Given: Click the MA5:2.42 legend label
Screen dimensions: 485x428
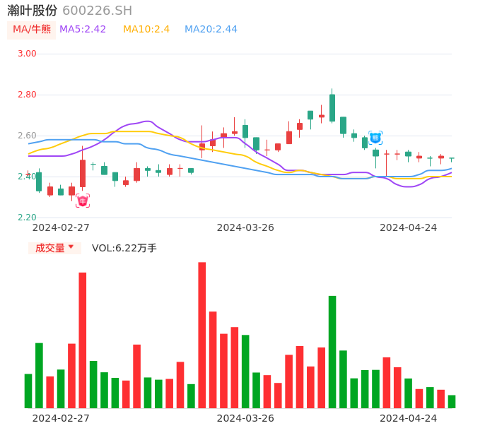Looking at the screenshot, I should click(x=83, y=29).
